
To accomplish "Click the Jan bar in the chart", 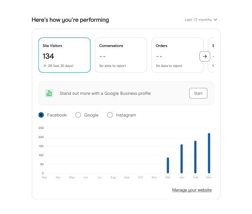I will pyautogui.click(x=182, y=159).
